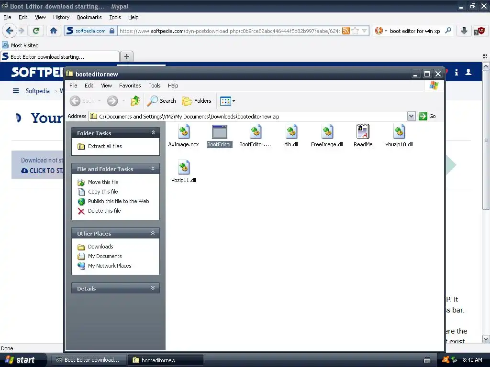490x367 pixels.
Task: Click Softpedia user account icon
Action: click(468, 72)
